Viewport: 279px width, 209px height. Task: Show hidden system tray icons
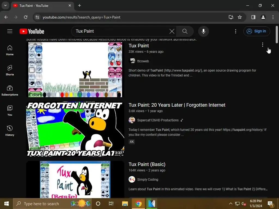[231, 204]
